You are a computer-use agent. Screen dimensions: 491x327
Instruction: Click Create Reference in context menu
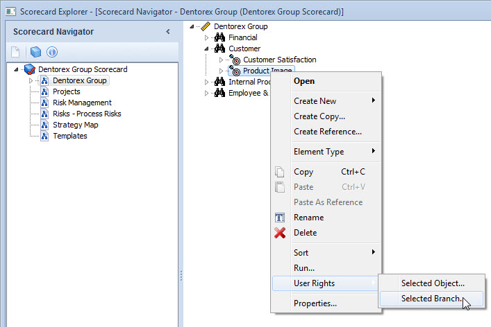tap(327, 132)
